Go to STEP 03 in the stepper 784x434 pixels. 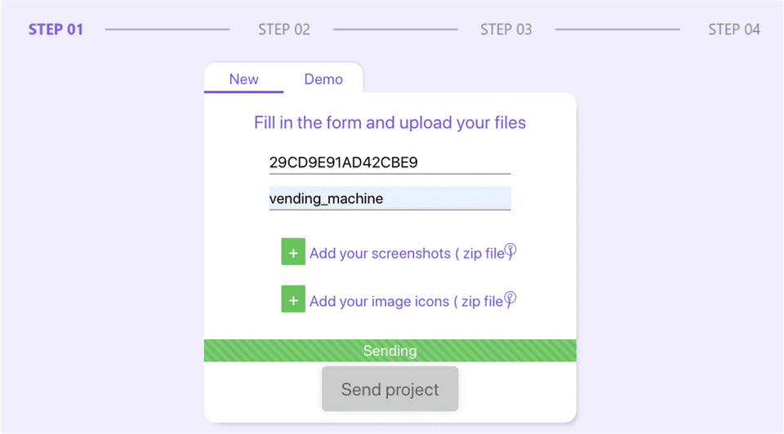click(506, 29)
